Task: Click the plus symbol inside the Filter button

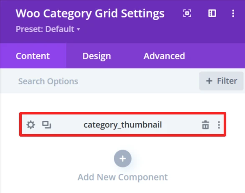Action: pyautogui.click(x=209, y=81)
